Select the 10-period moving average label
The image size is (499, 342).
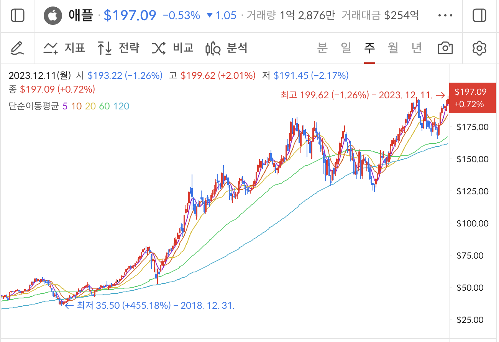(77, 106)
